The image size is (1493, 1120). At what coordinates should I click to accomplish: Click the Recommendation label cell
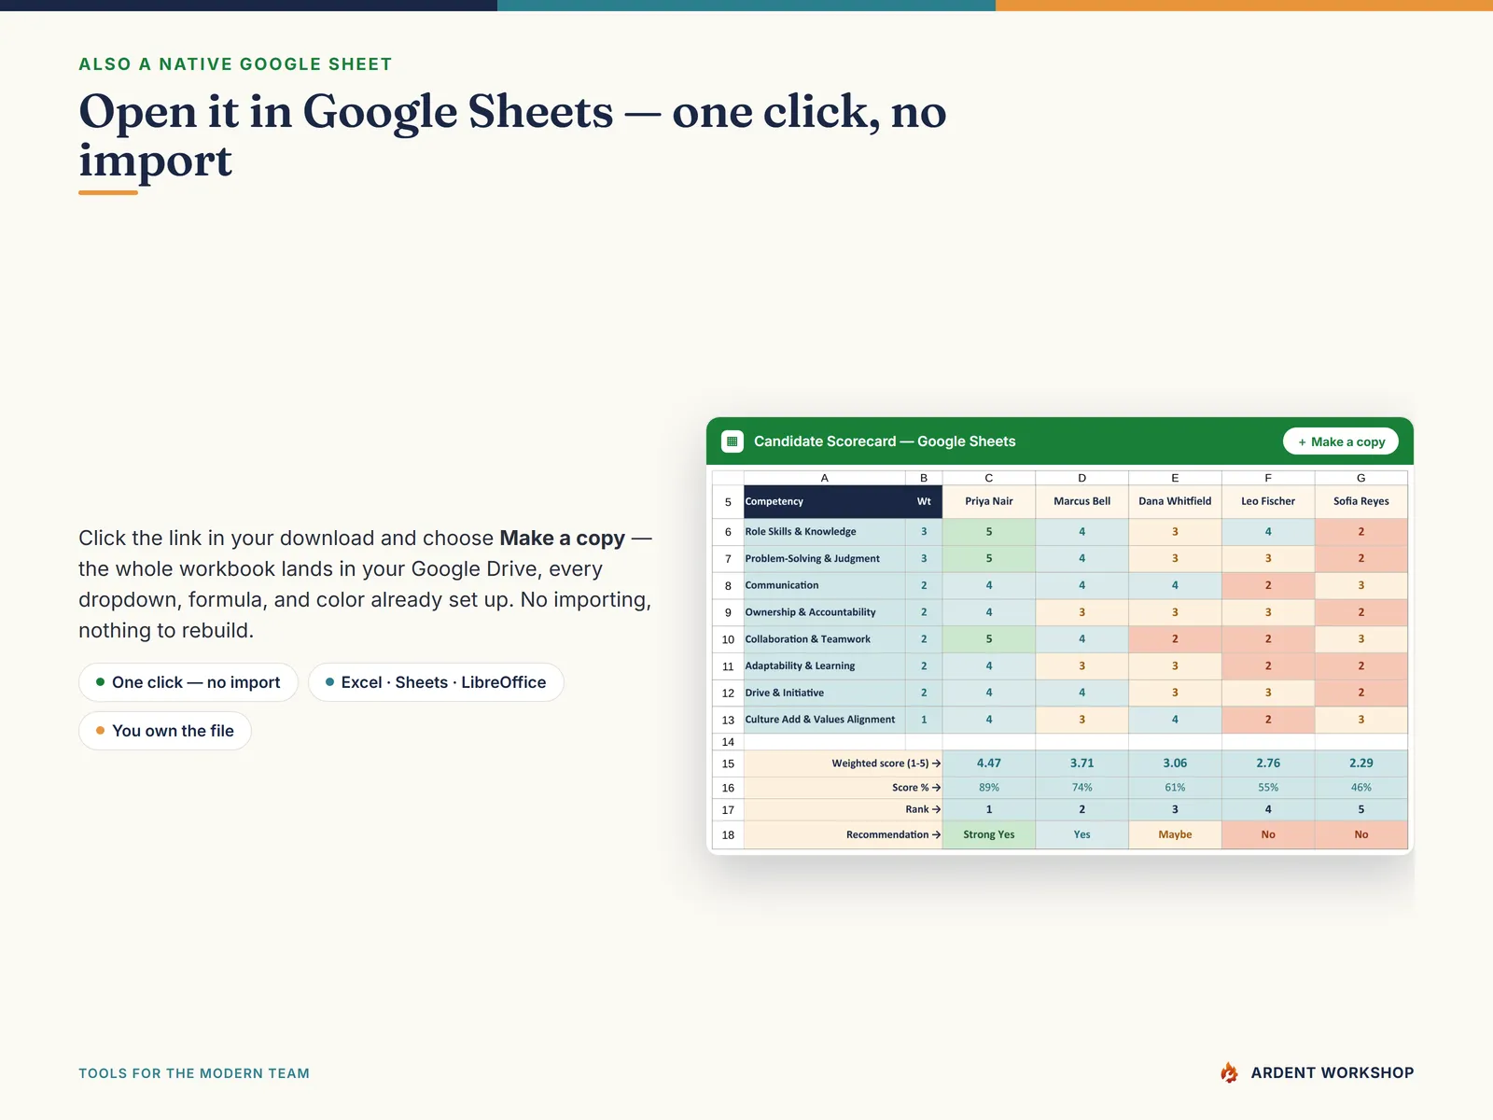point(843,835)
